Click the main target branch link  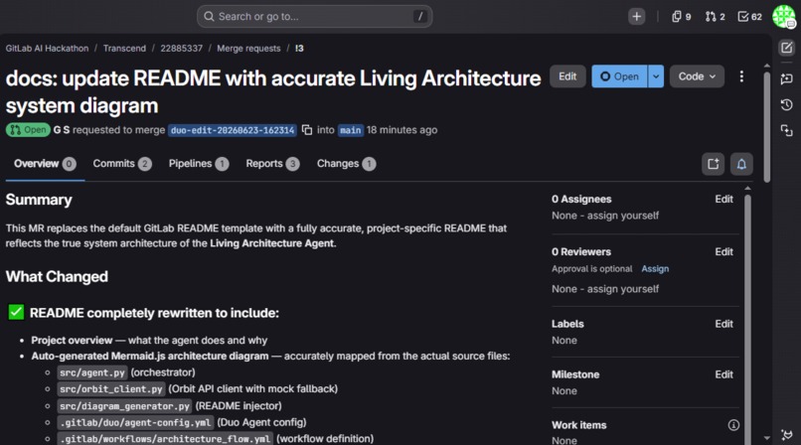(351, 130)
